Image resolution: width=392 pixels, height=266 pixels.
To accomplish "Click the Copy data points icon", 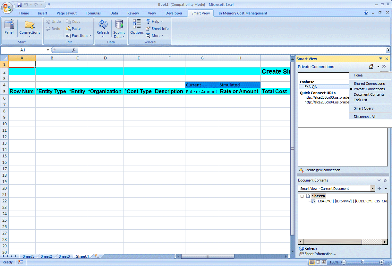I will click(x=73, y=22).
